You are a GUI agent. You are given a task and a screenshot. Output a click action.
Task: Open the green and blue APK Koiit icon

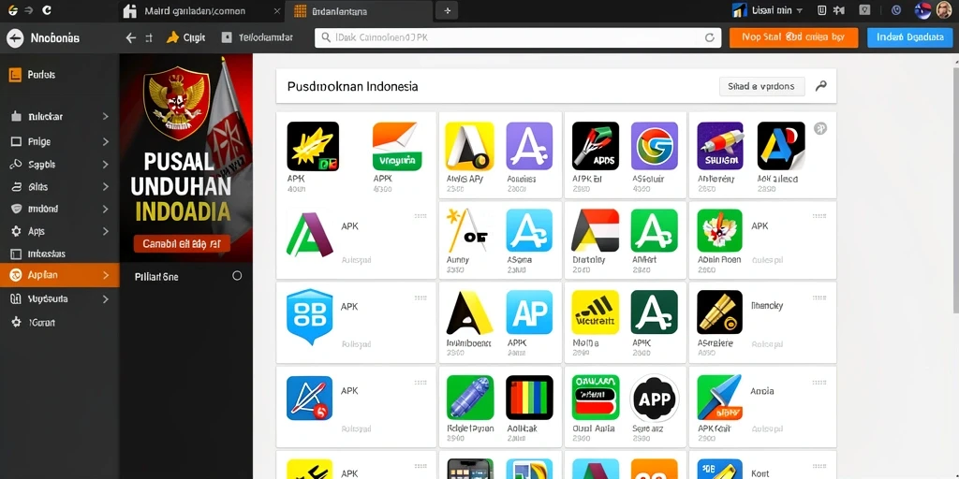pos(720,397)
